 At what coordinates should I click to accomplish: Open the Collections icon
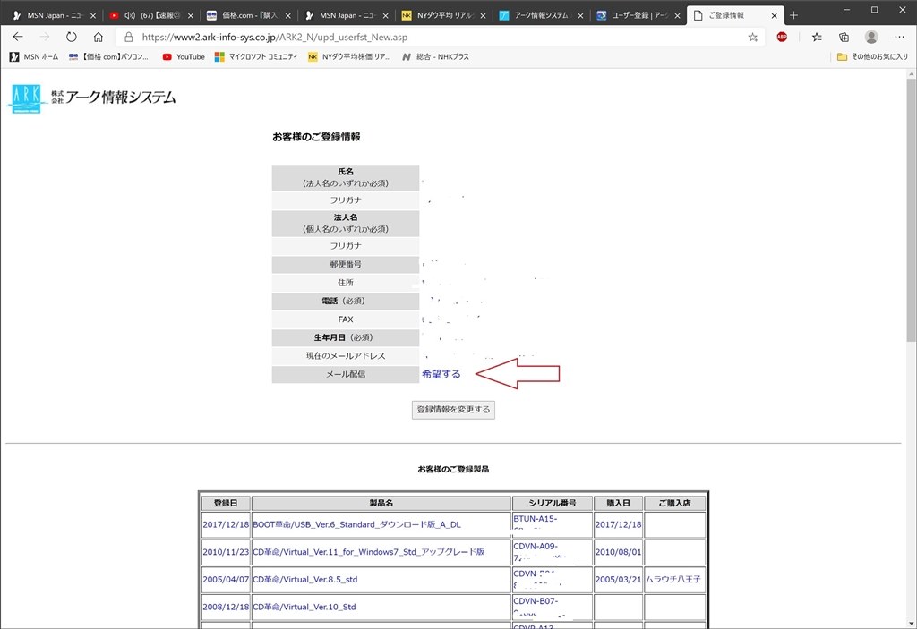(844, 37)
